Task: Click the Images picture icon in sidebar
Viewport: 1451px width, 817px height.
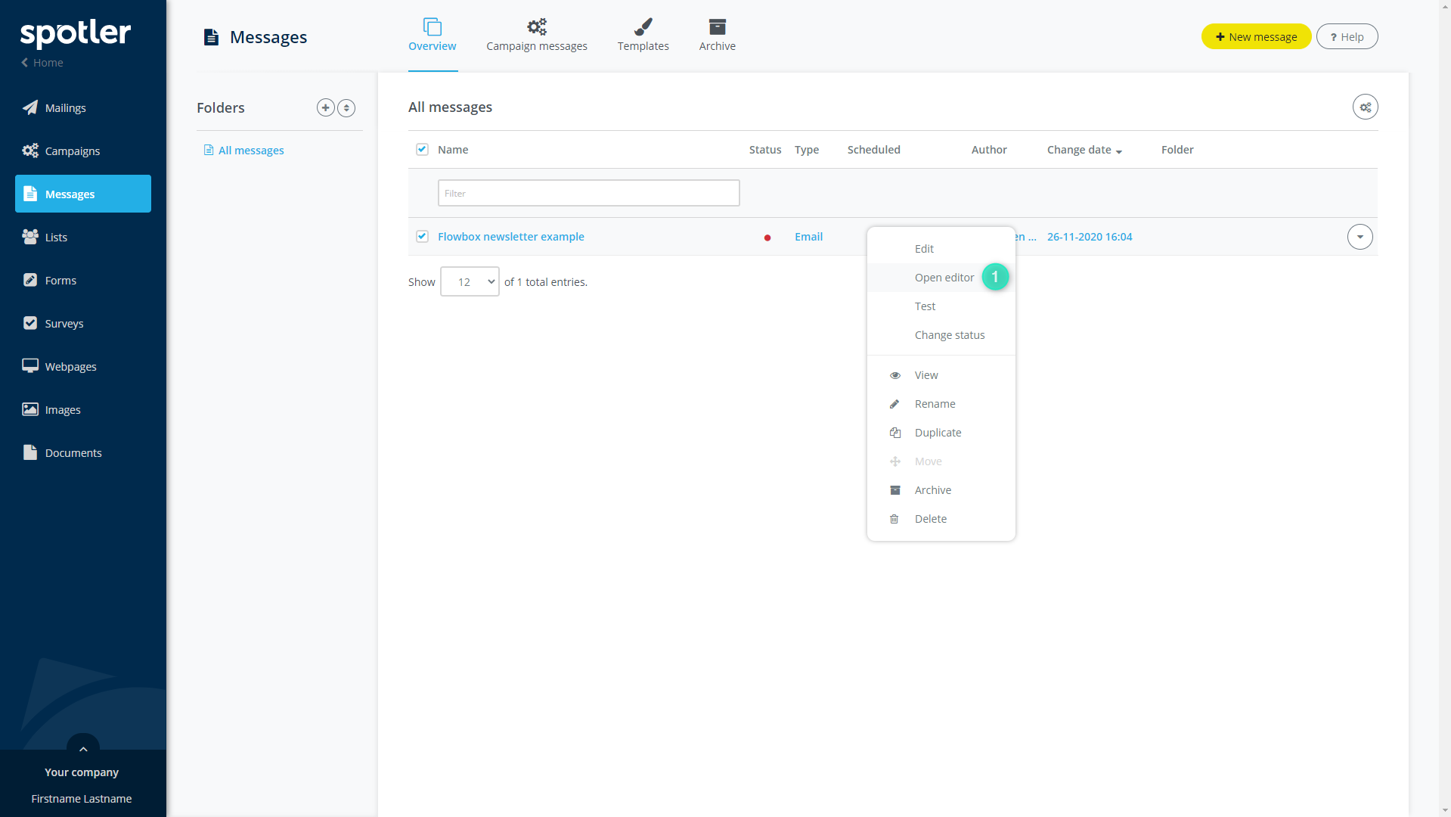Action: (30, 409)
